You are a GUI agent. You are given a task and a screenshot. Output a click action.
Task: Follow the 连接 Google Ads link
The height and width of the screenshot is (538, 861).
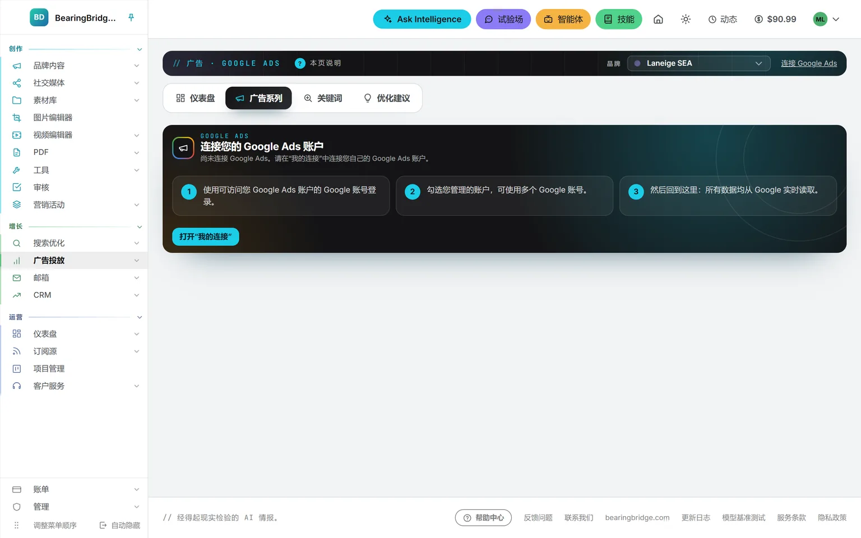(x=809, y=63)
